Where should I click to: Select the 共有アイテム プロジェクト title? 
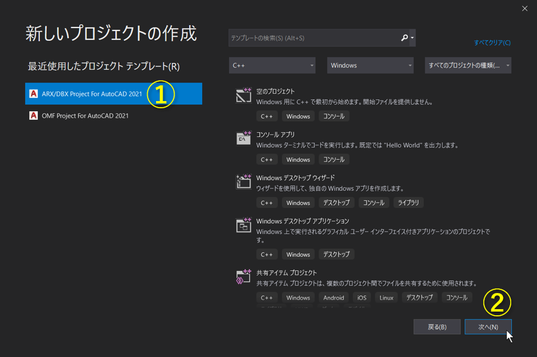[286, 273]
